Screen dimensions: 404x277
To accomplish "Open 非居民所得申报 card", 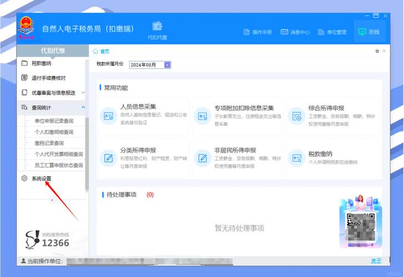I will click(x=238, y=158).
